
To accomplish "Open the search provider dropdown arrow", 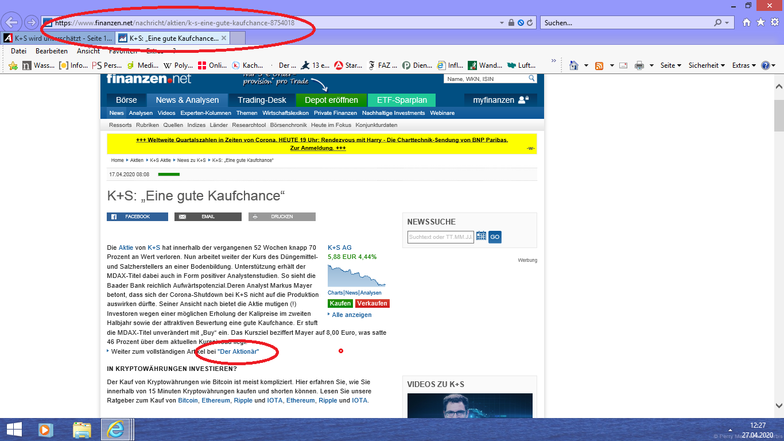I will 727,23.
